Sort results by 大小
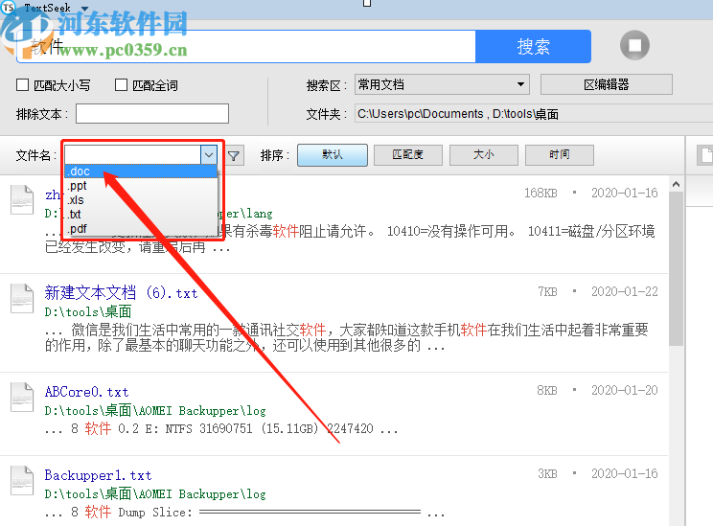Screen dimensions: 713x526 pos(483,155)
